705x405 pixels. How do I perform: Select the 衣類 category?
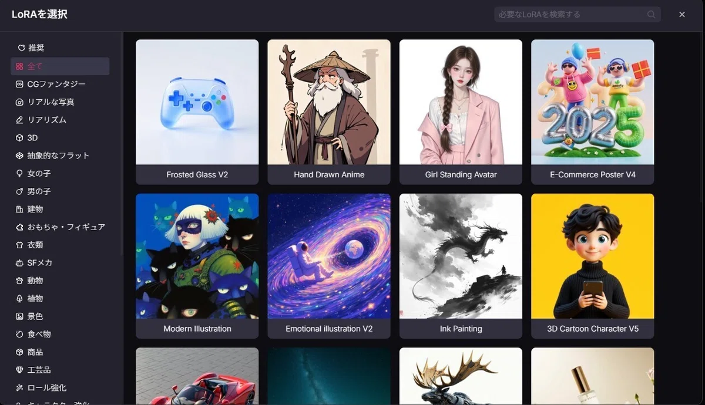[x=60, y=245]
